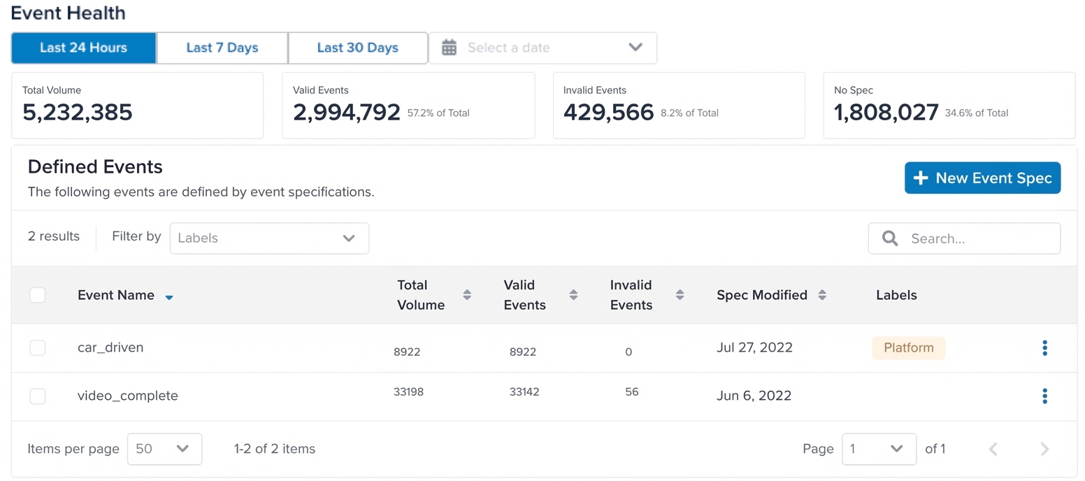Tick the video_complete row checkbox

38,396
